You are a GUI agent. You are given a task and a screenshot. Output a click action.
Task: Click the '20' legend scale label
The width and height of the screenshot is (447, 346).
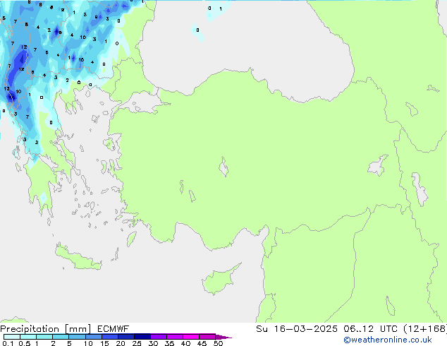pyautogui.click(x=121, y=343)
